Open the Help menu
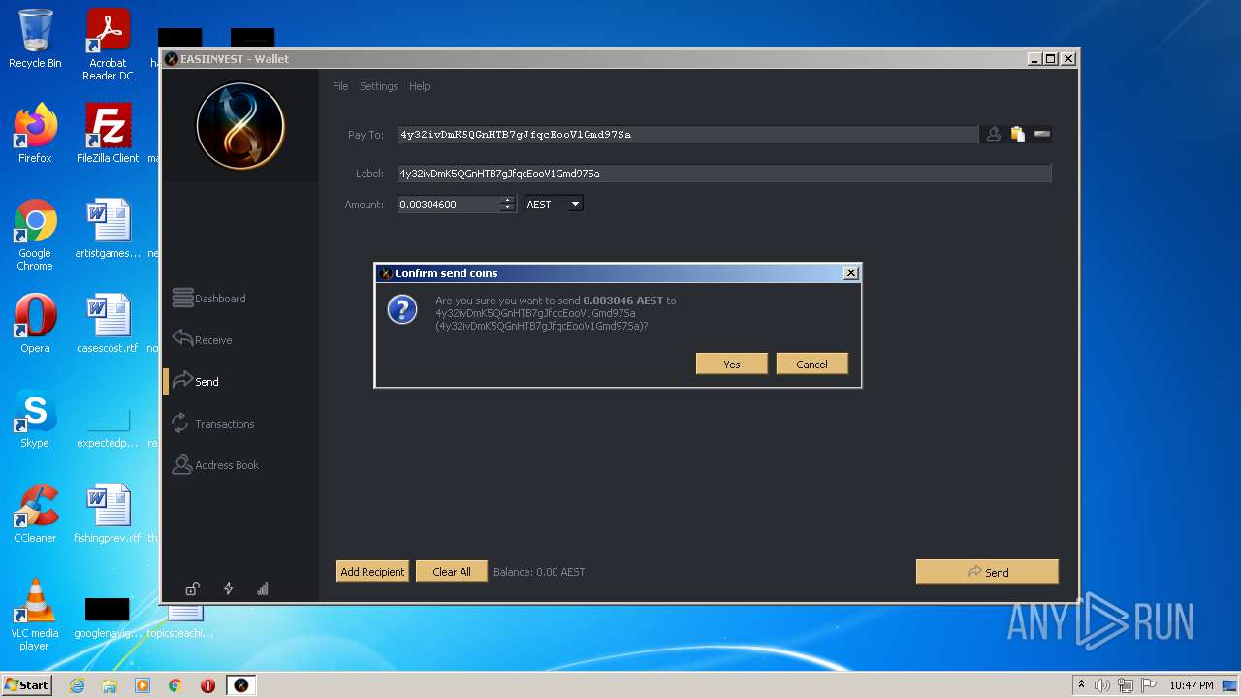The height and width of the screenshot is (698, 1241). pos(419,86)
